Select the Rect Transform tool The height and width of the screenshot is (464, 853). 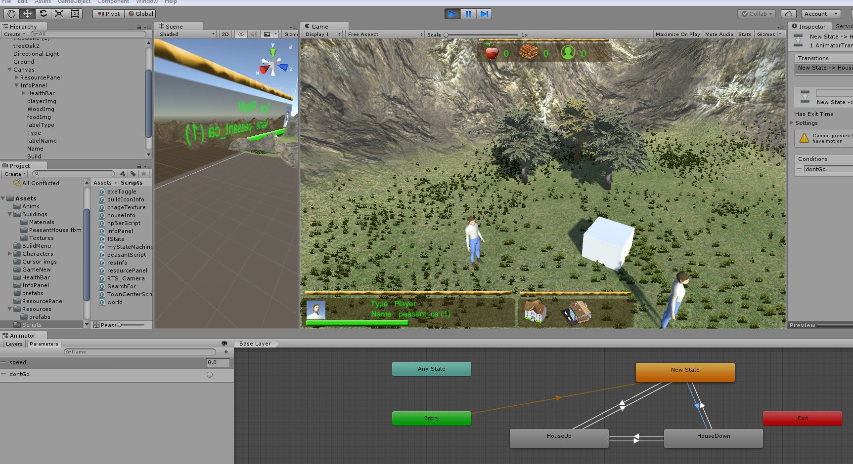(x=75, y=14)
